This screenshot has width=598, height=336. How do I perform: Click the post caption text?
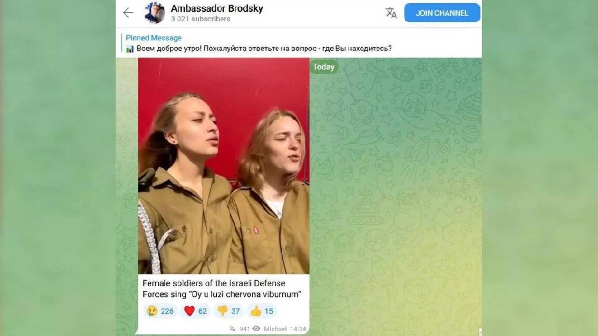pos(222,289)
